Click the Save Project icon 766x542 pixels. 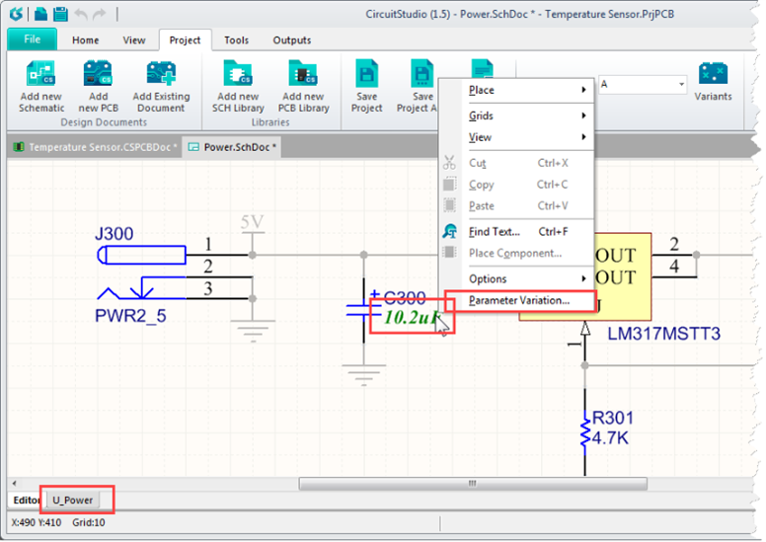click(367, 74)
